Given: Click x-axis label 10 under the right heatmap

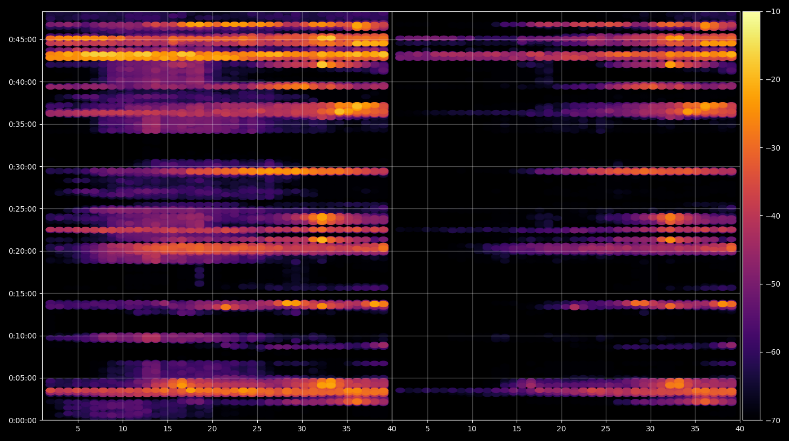Looking at the screenshot, I should (x=472, y=429).
